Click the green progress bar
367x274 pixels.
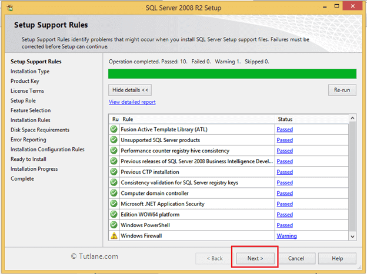pos(232,74)
